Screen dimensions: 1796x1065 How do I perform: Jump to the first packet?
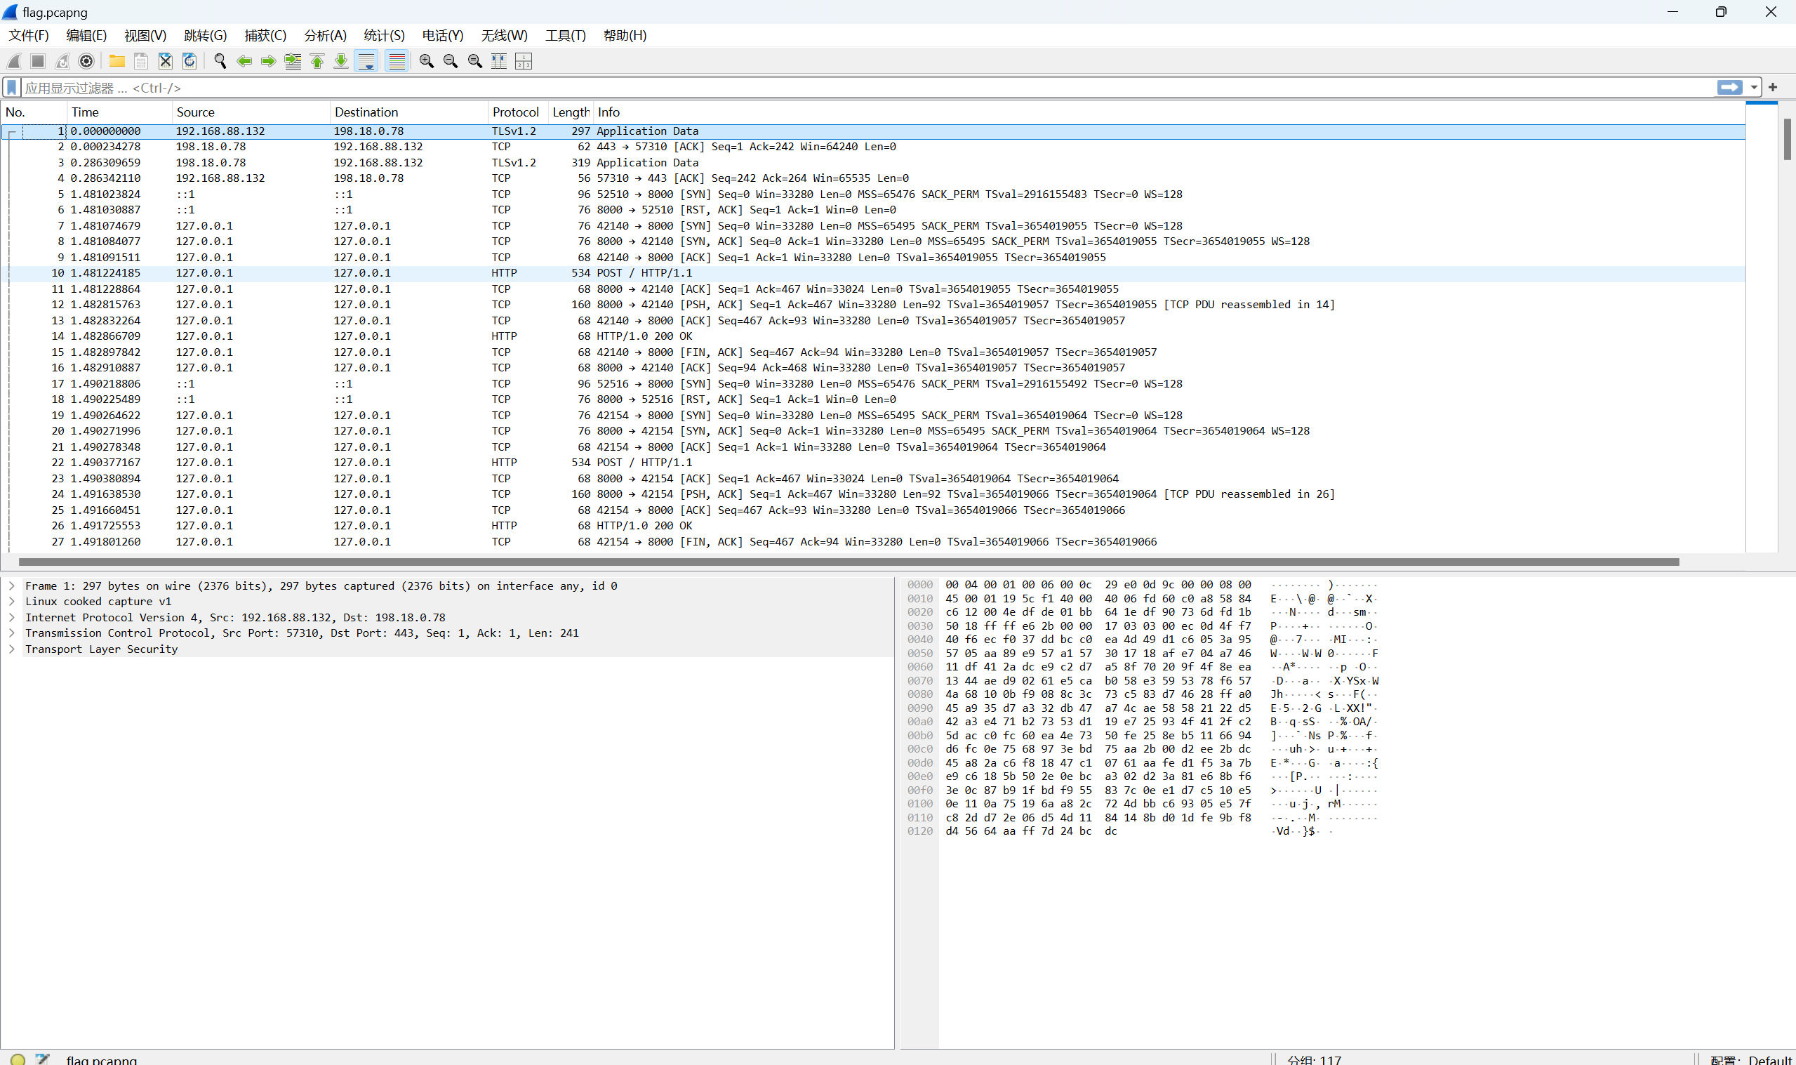(317, 61)
